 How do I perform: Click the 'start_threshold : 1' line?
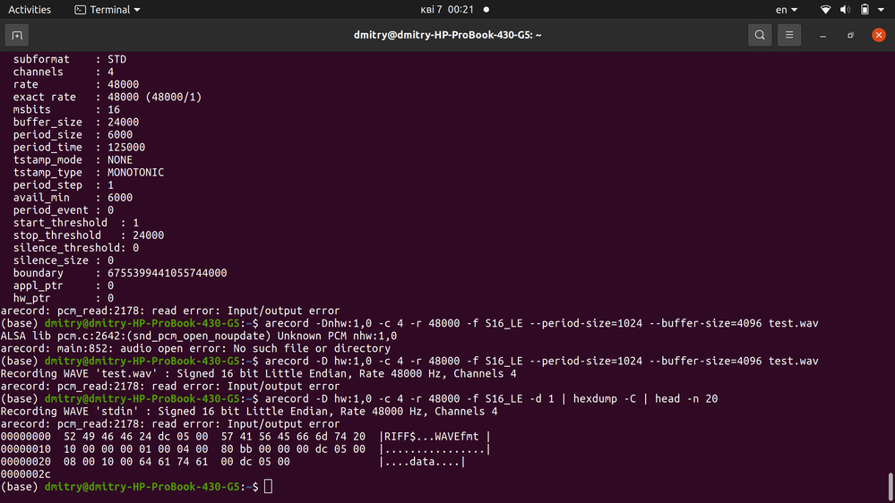(76, 223)
